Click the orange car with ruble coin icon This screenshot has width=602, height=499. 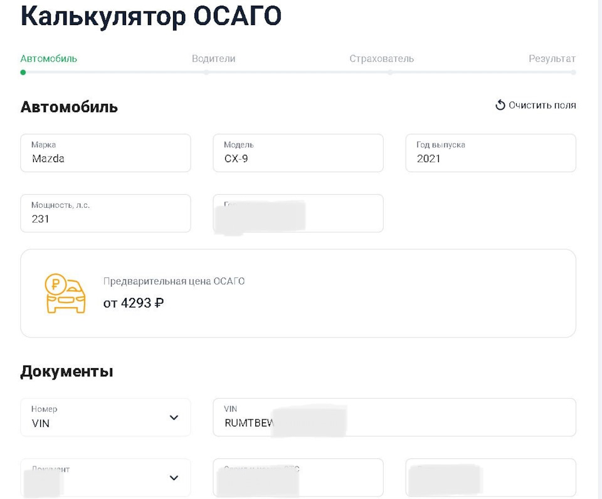(65, 293)
